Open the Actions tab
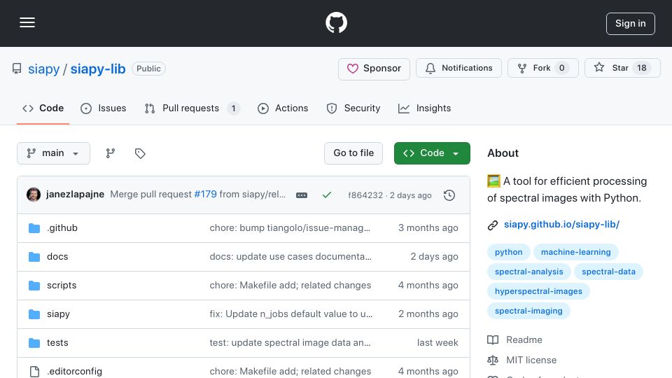The width and height of the screenshot is (672, 378). 283,108
